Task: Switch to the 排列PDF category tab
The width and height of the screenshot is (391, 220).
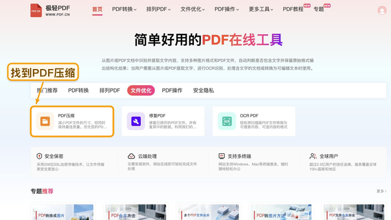Action: click(x=109, y=90)
